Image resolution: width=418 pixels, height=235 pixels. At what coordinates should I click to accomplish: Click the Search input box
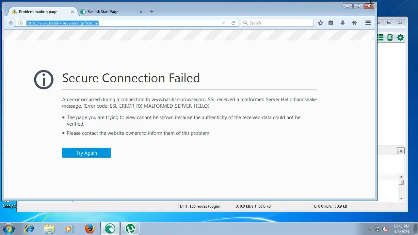(x=277, y=23)
